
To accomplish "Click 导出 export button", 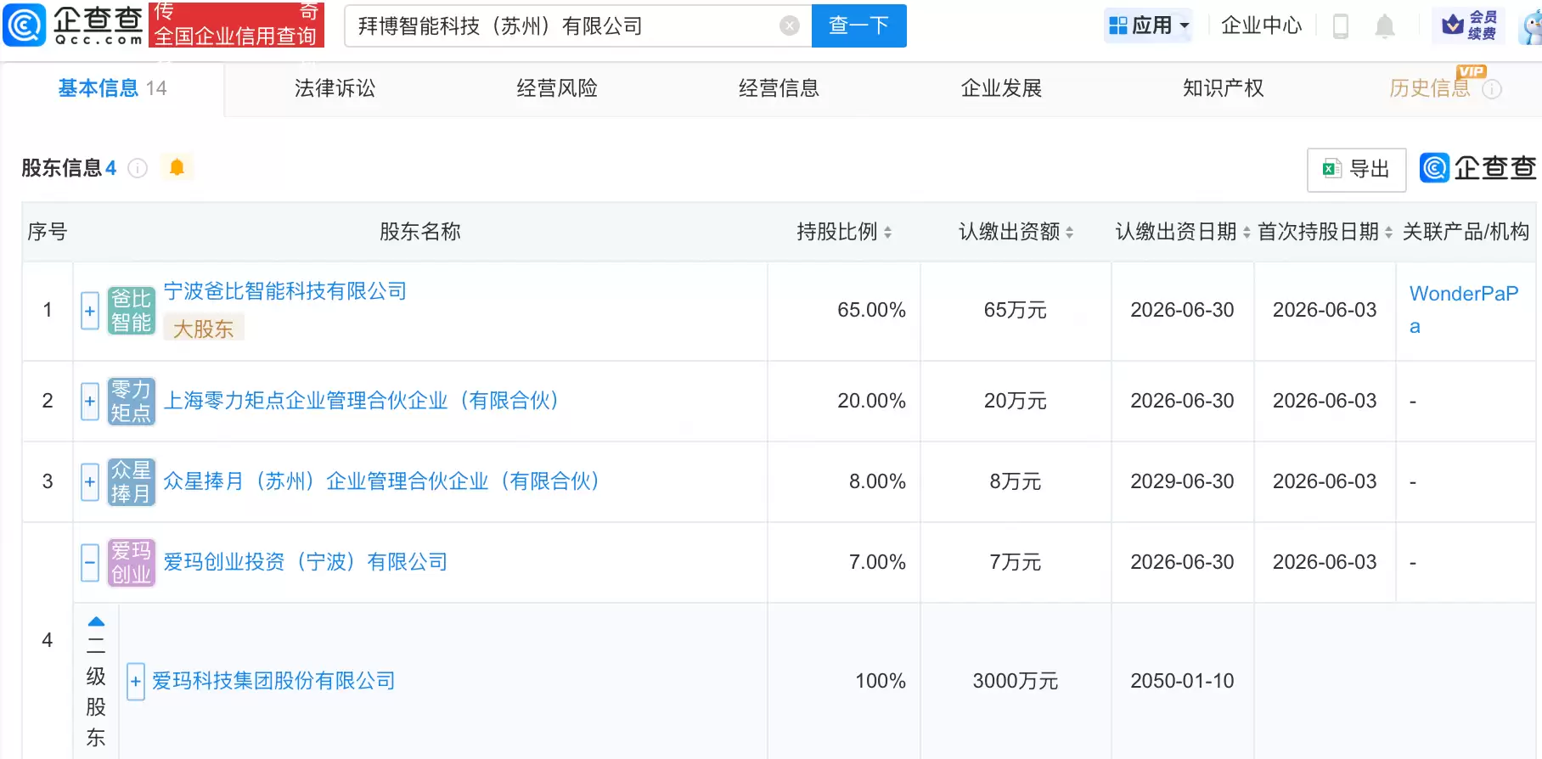I will (x=1356, y=169).
